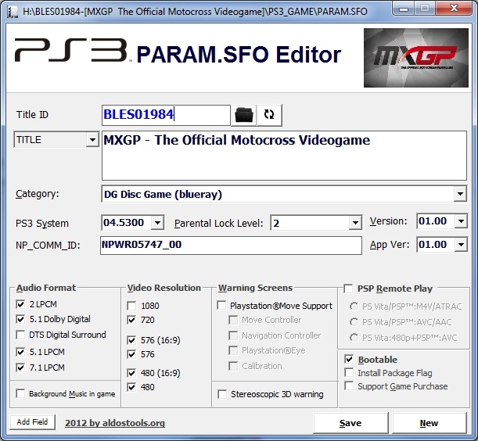Enable Background Music in game
This screenshot has height=441, width=478.
point(20,393)
